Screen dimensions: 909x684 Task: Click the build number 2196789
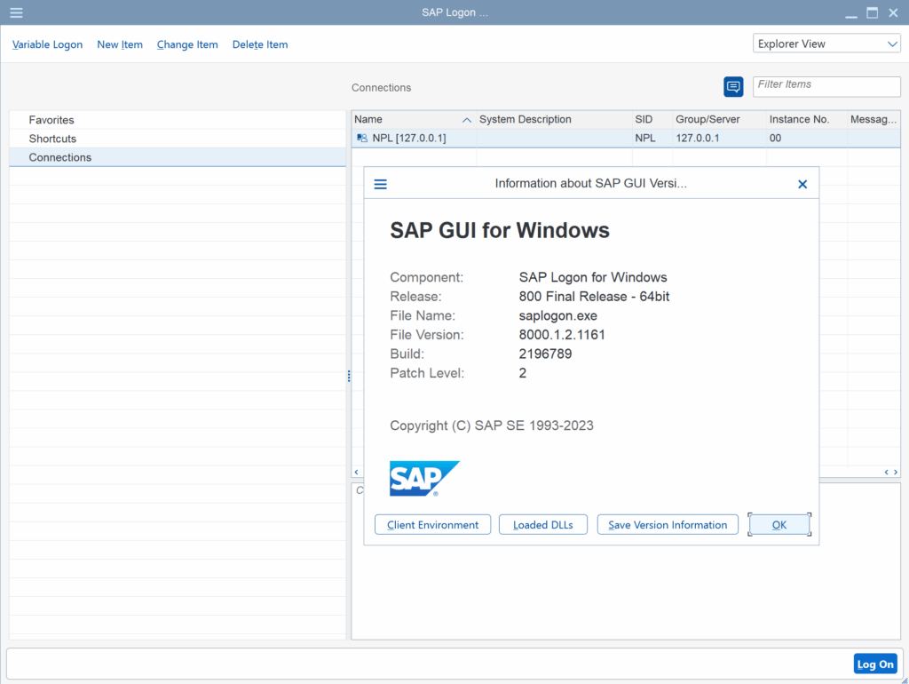pyautogui.click(x=545, y=354)
